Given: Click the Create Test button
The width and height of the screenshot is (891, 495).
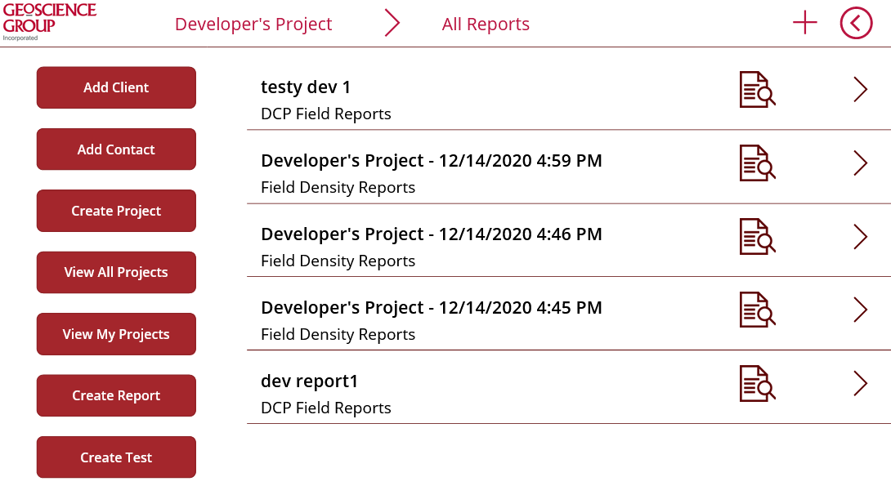Looking at the screenshot, I should tap(117, 457).
